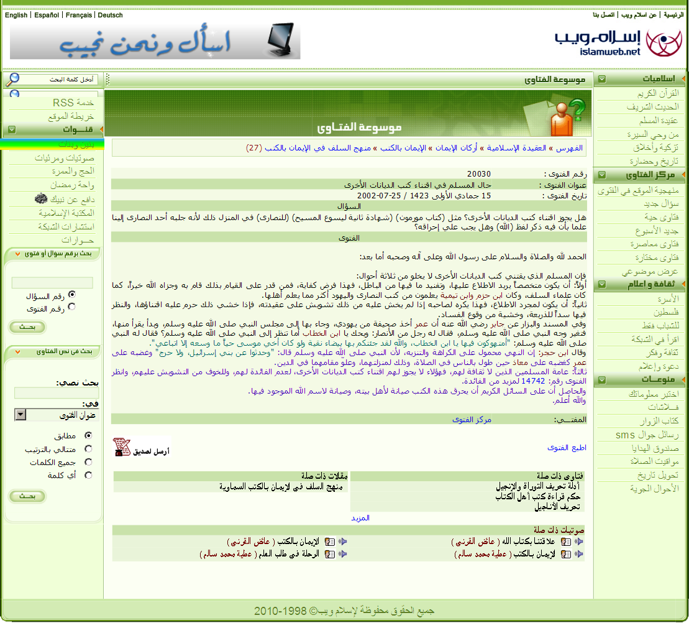
Task: Click the 'اطبع الفتوى' print link
Action: click(567, 448)
